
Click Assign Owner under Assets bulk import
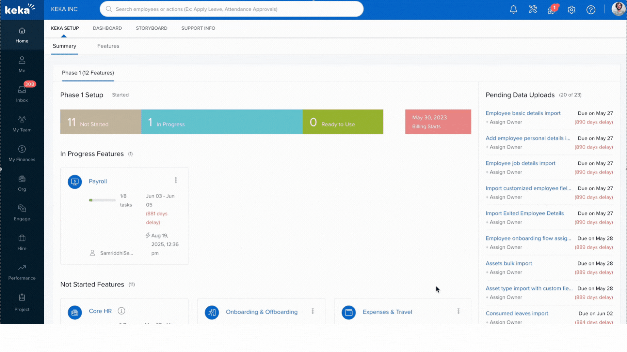504,272
